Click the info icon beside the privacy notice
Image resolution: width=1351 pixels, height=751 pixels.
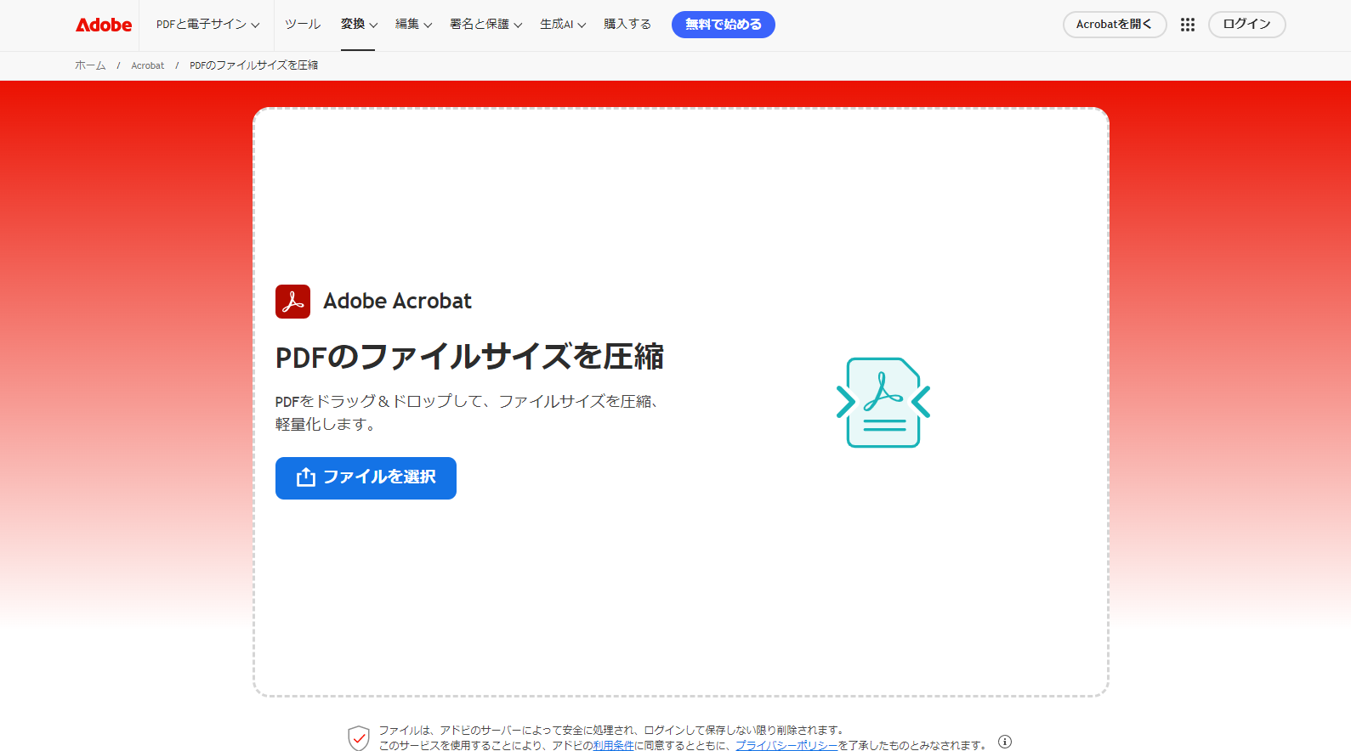[x=1005, y=742]
